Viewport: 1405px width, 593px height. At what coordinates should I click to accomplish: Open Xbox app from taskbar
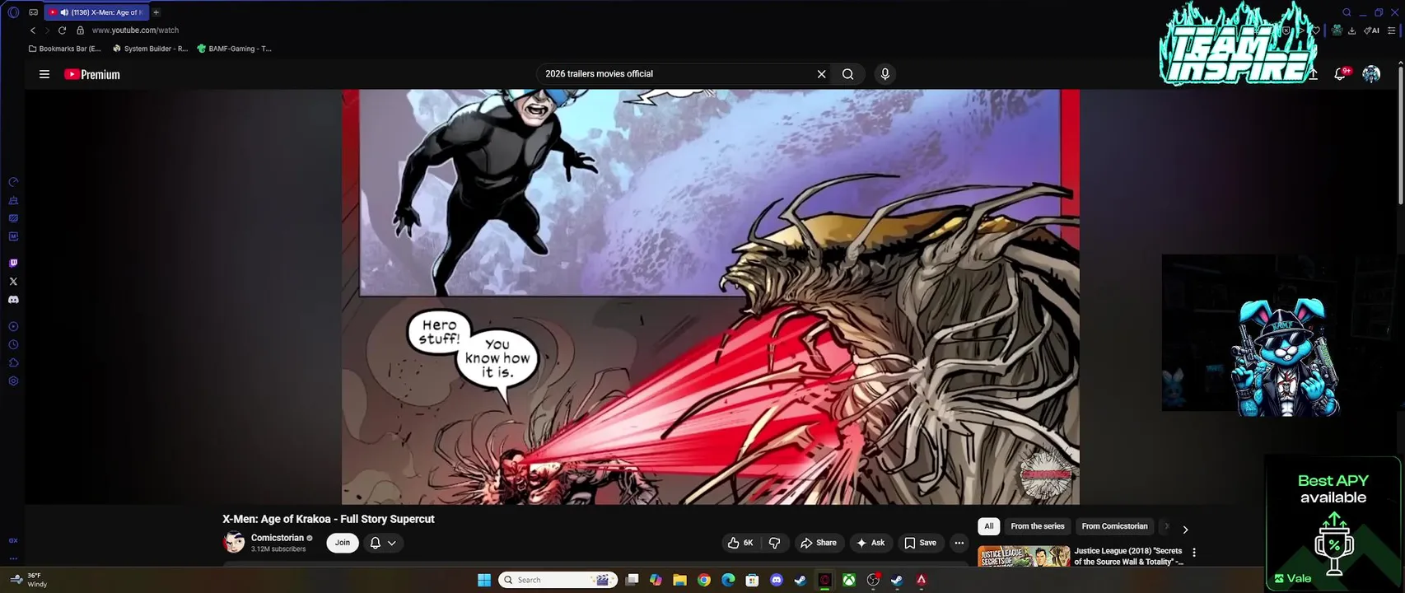coord(848,580)
